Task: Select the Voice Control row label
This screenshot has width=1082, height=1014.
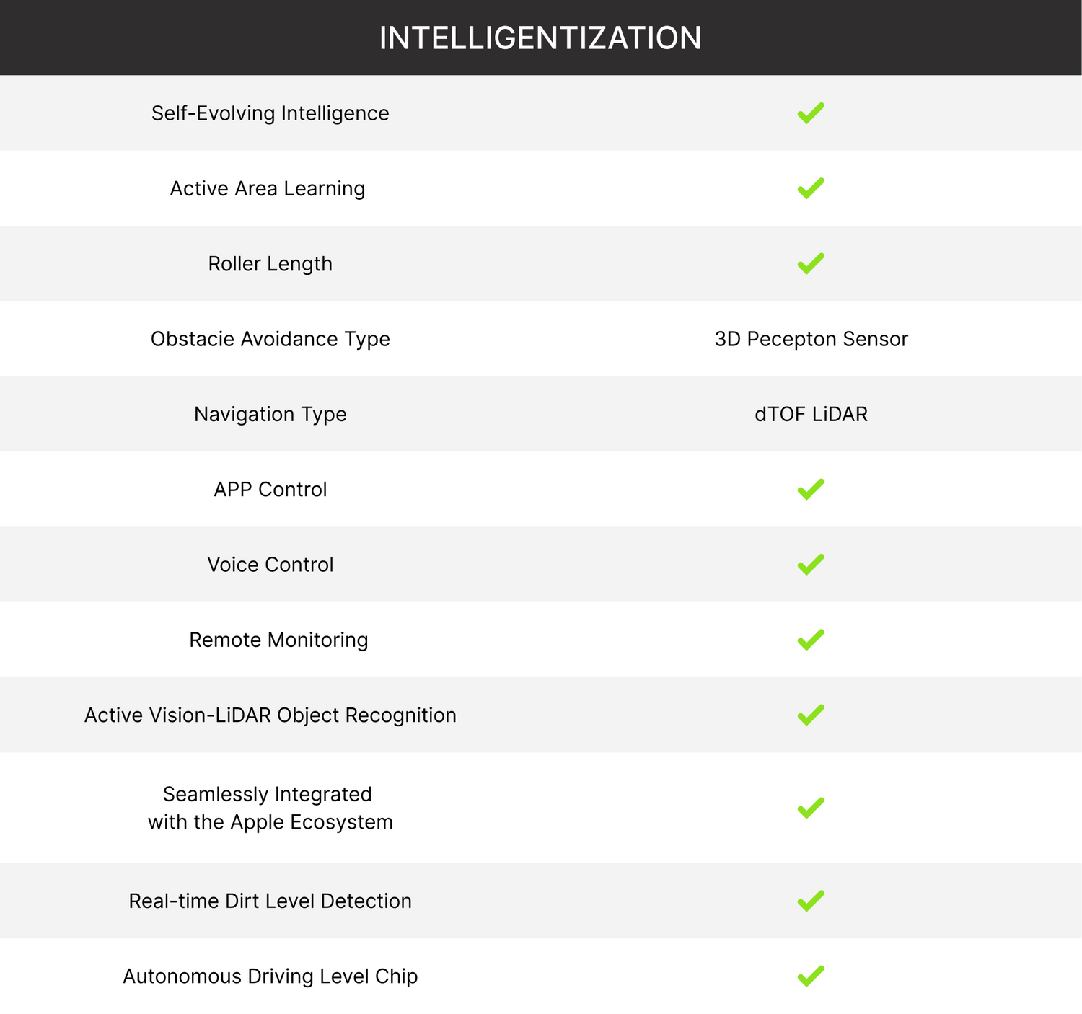Action: (x=270, y=564)
